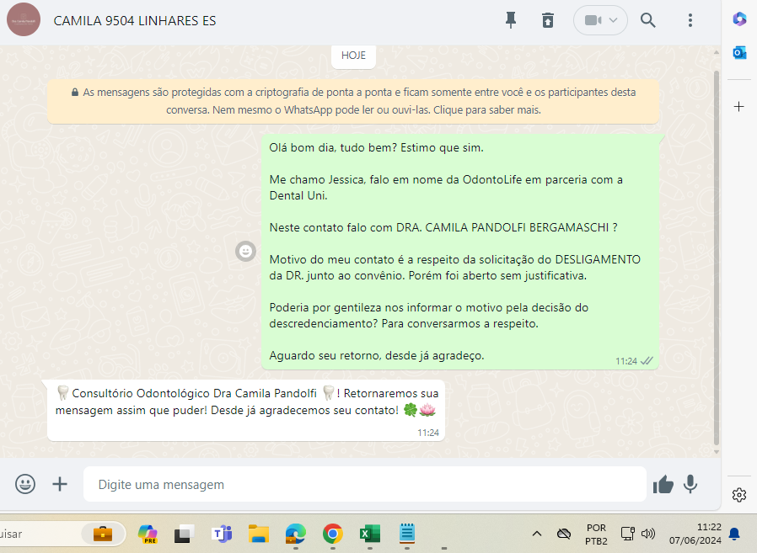Click the chat vertical scrollbar thumb

[x=717, y=258]
